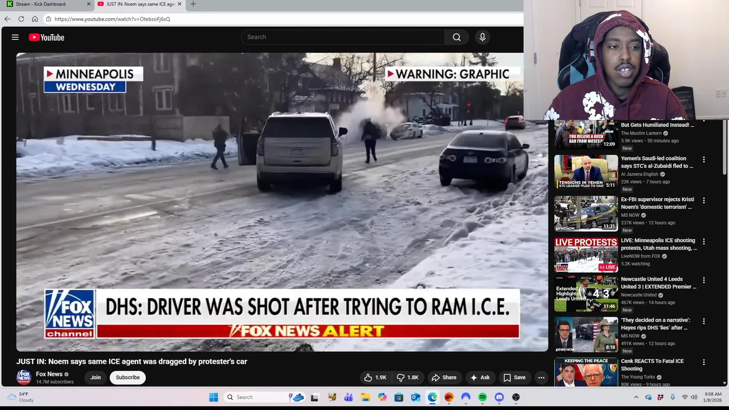Click the browser home icon

click(35, 19)
